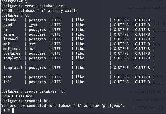Click the 'kanse' database name

(x=9, y=34)
